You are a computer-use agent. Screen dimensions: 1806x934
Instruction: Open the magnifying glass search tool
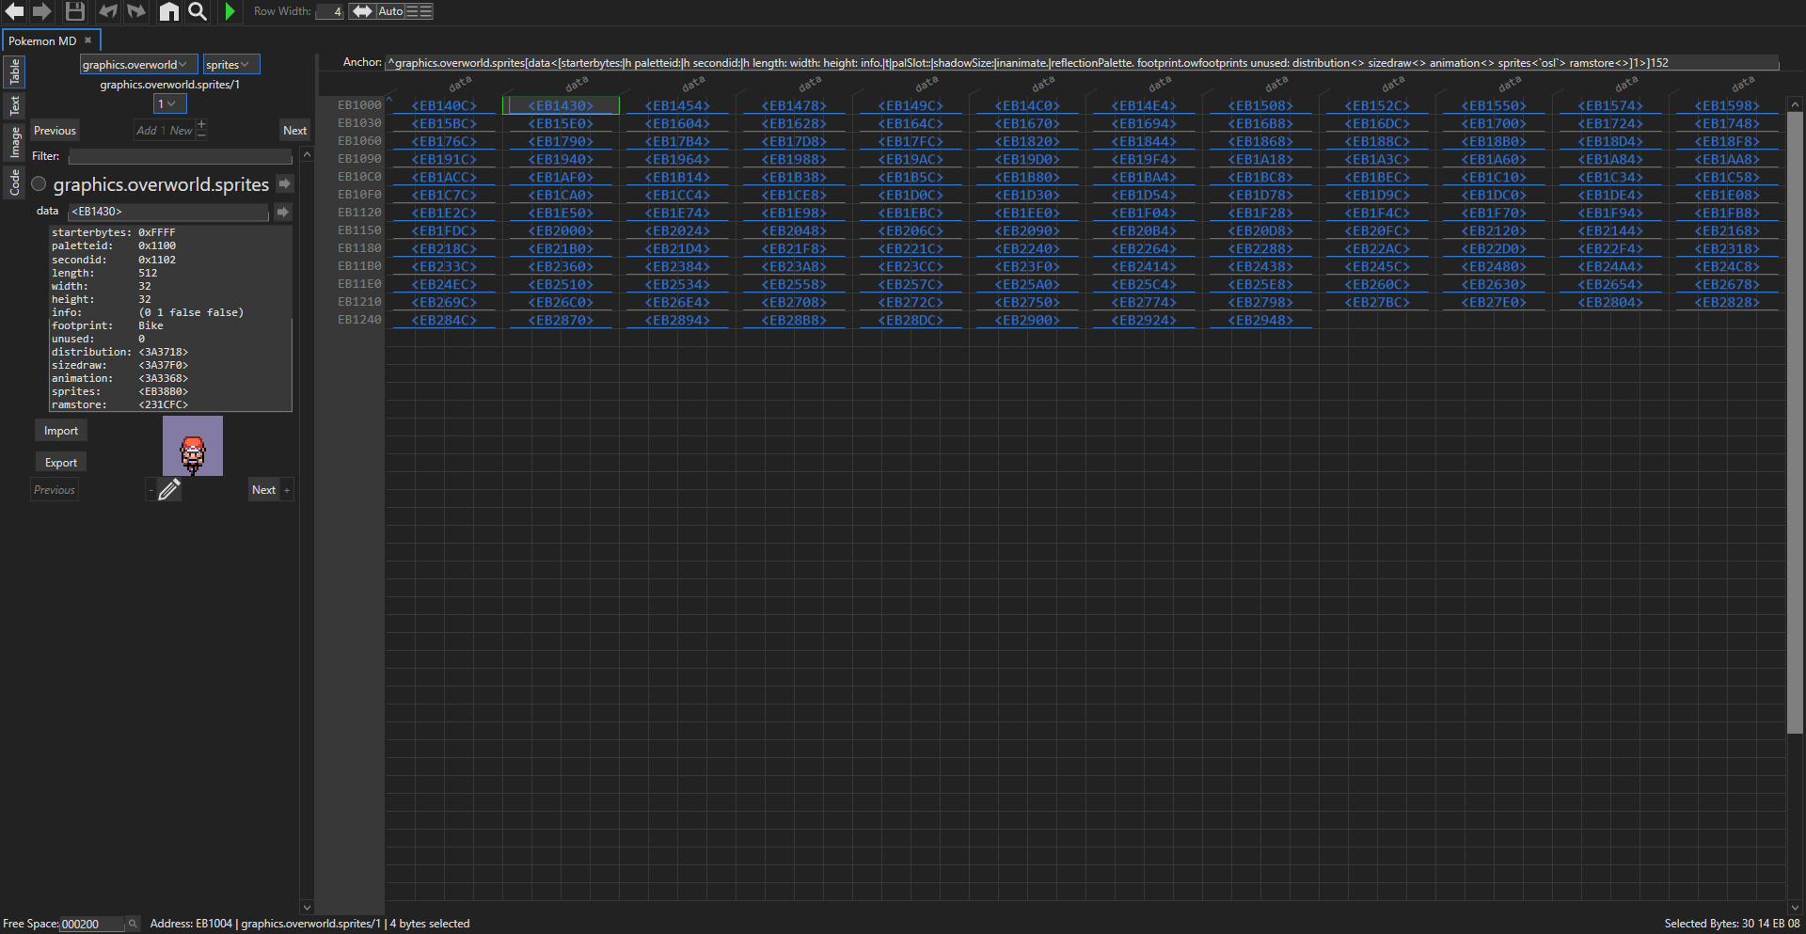(x=198, y=11)
